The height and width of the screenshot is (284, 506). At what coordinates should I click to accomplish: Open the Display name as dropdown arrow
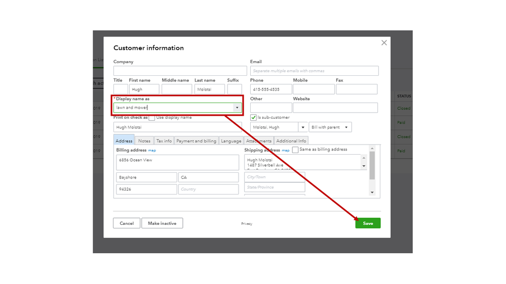coord(237,108)
